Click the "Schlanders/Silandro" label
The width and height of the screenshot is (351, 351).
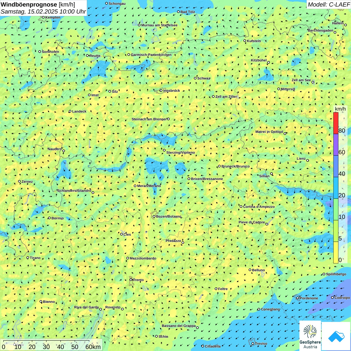(x=74, y=191)
